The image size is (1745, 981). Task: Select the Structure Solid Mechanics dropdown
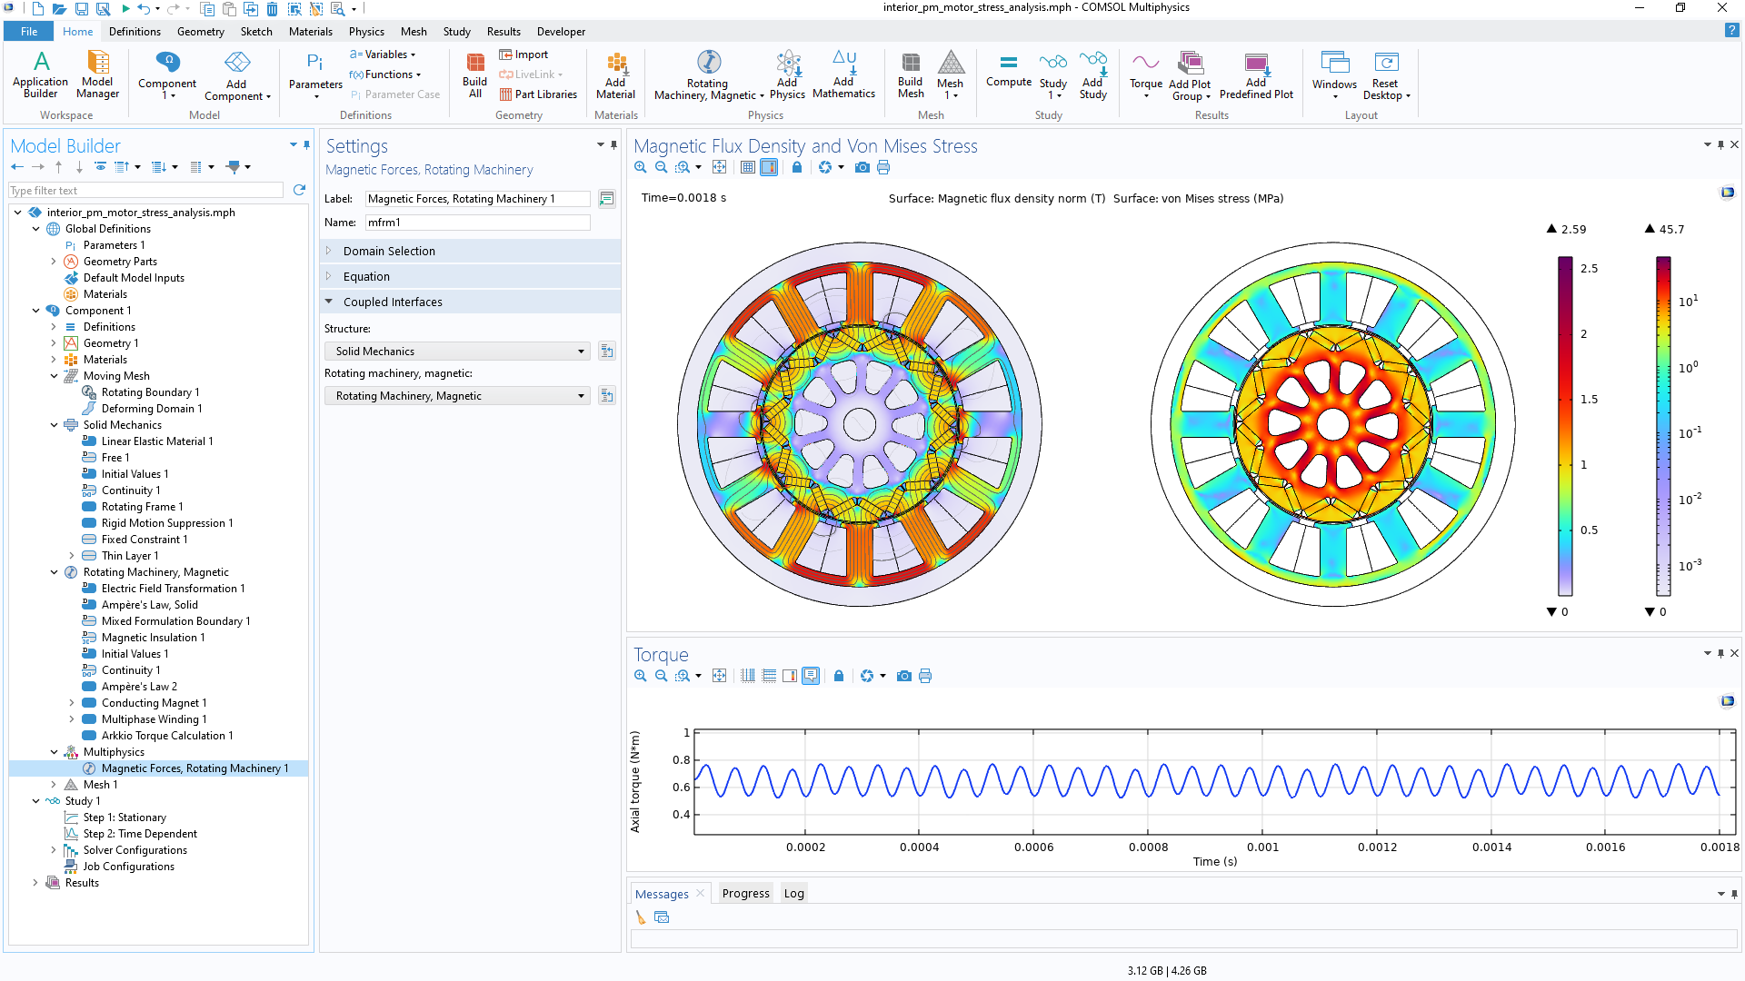tap(459, 350)
